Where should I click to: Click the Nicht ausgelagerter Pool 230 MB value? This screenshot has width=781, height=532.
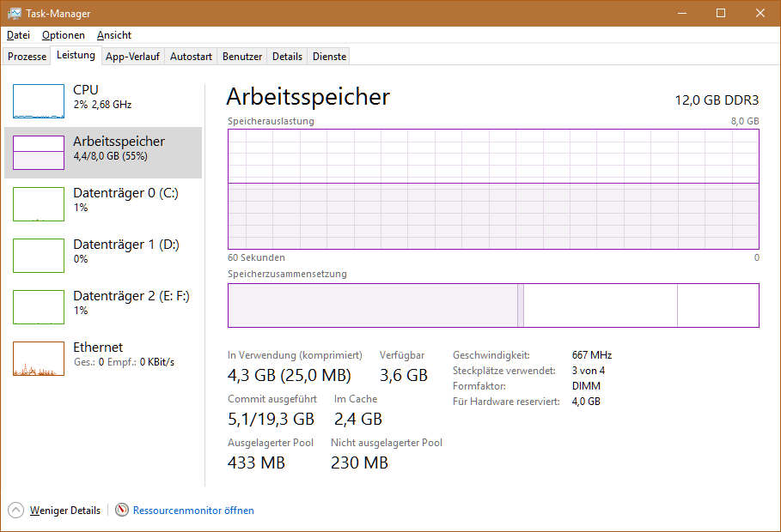(x=359, y=462)
